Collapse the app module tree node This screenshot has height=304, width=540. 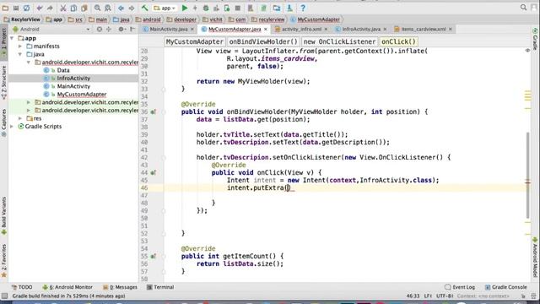(13, 38)
